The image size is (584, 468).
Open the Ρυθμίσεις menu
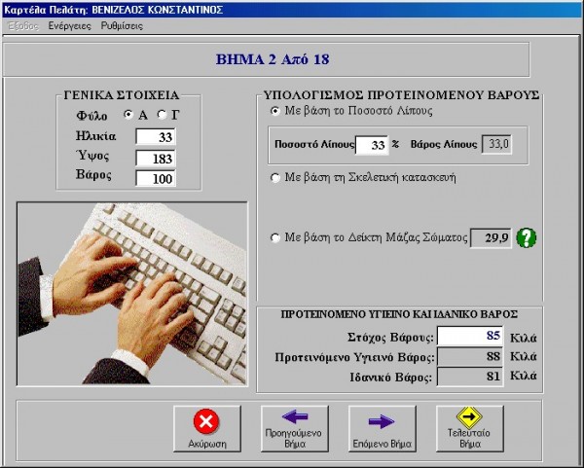click(122, 26)
